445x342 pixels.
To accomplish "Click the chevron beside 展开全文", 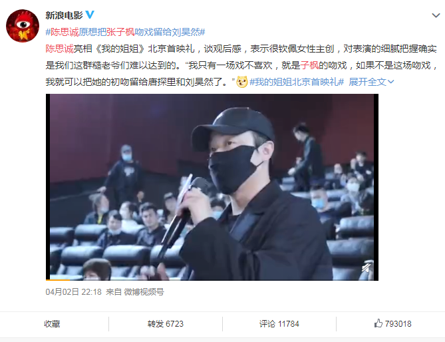I will click(x=391, y=82).
